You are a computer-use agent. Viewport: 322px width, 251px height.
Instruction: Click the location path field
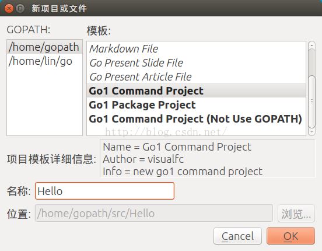[154, 213]
